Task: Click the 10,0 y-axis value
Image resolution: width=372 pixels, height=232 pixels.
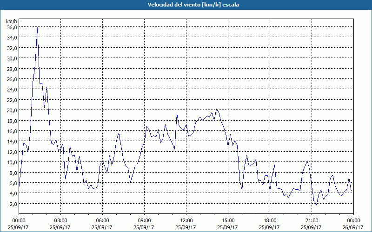Action: 13,162
